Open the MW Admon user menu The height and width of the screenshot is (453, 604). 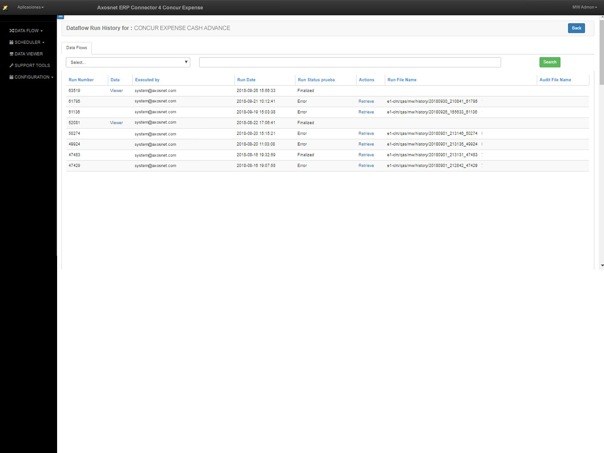click(x=584, y=7)
